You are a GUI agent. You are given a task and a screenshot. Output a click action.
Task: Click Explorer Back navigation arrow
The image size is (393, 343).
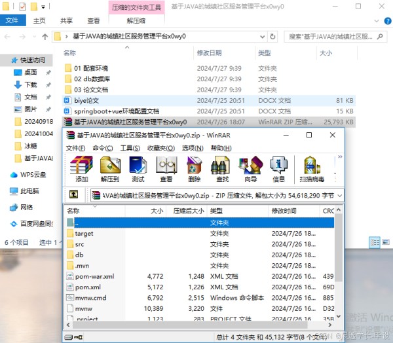[x=7, y=37]
